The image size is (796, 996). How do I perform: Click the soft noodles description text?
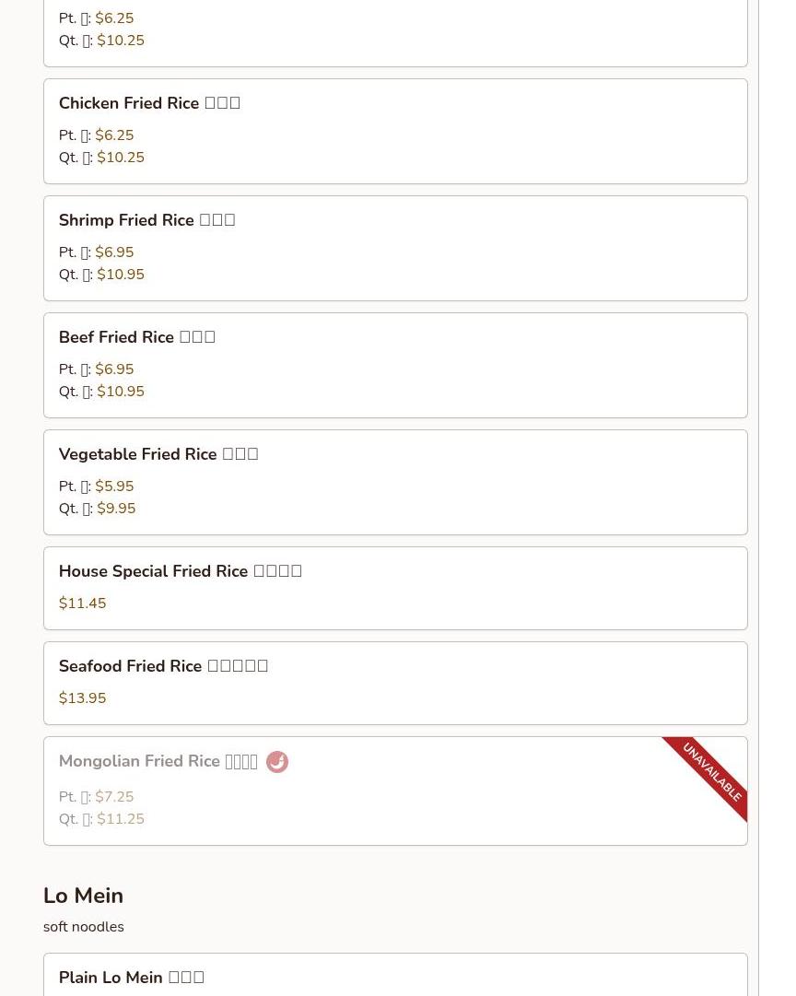pyautogui.click(x=84, y=927)
